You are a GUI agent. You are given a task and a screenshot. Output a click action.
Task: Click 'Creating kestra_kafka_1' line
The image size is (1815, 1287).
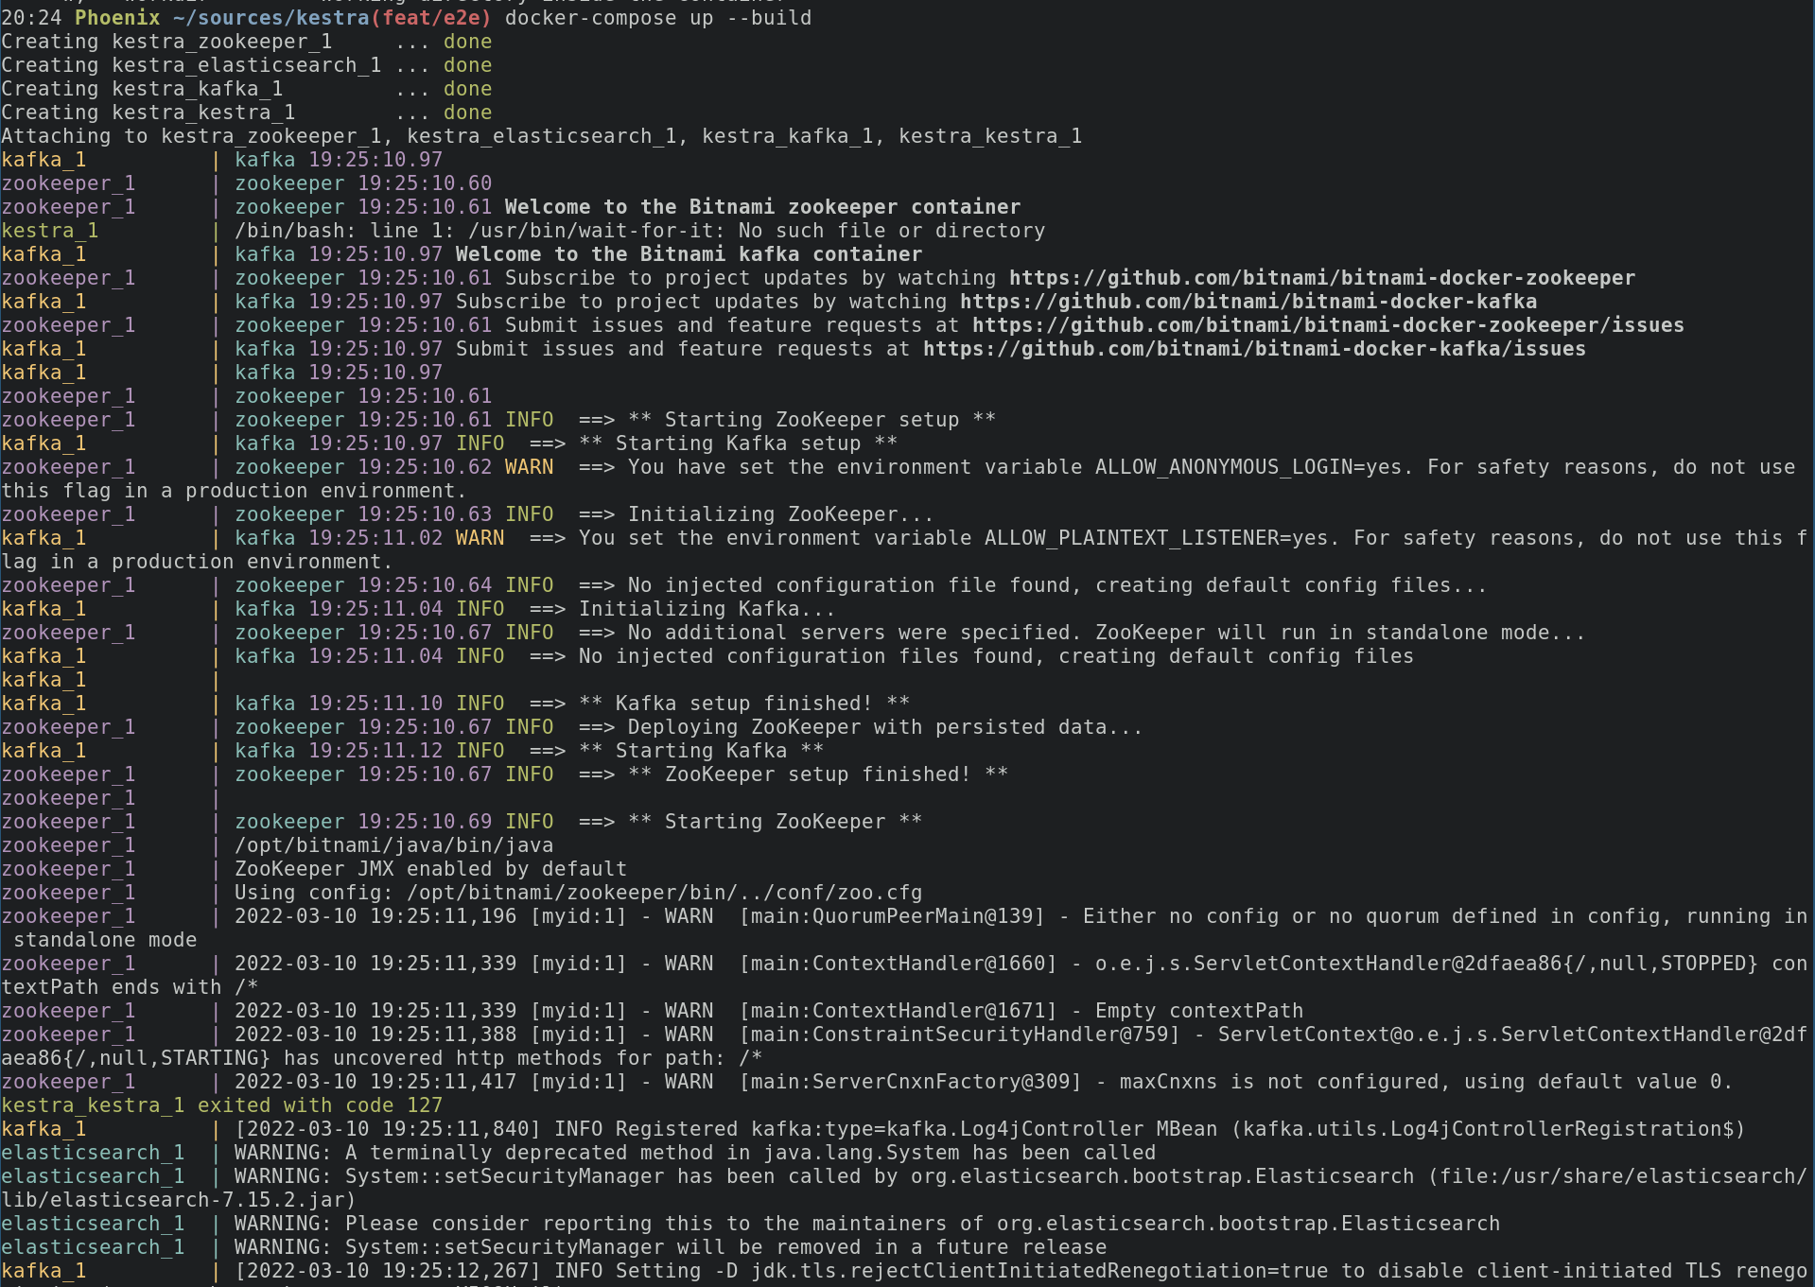247,89
